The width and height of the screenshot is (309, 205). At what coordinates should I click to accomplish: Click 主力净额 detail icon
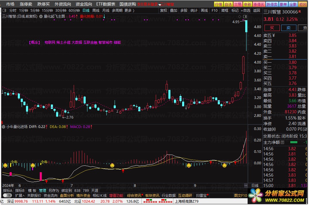tap(282, 142)
